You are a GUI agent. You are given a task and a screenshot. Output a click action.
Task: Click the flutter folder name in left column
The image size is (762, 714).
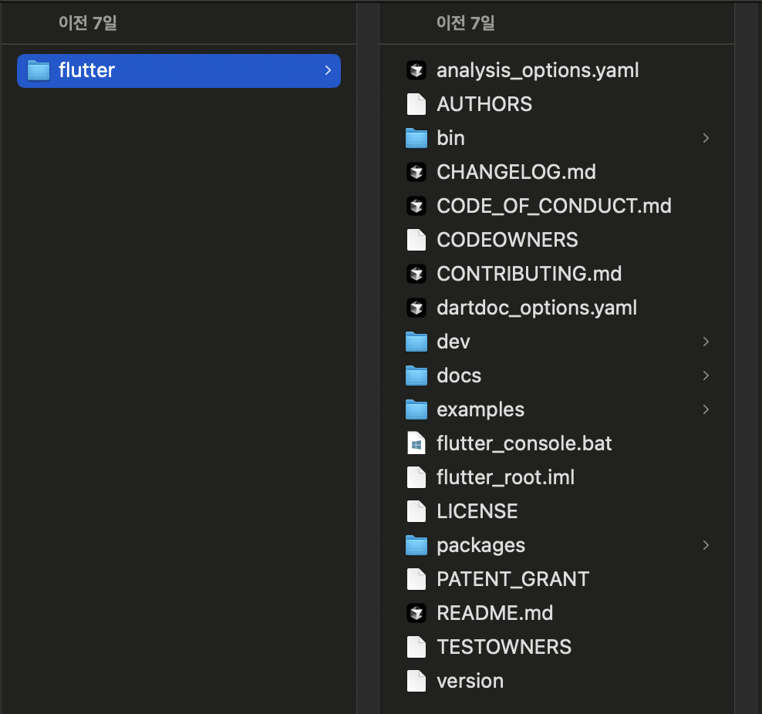pos(86,70)
